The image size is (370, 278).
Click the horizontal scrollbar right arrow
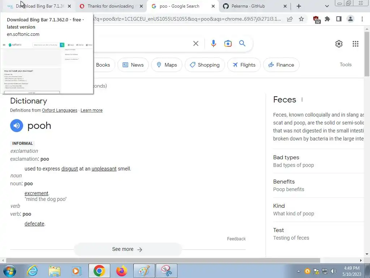coord(361,261)
